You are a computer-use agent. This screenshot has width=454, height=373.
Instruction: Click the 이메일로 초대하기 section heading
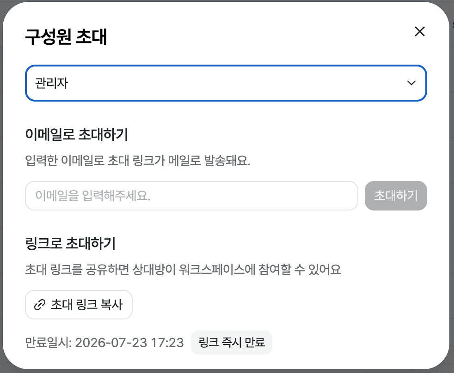pyautogui.click(x=77, y=134)
